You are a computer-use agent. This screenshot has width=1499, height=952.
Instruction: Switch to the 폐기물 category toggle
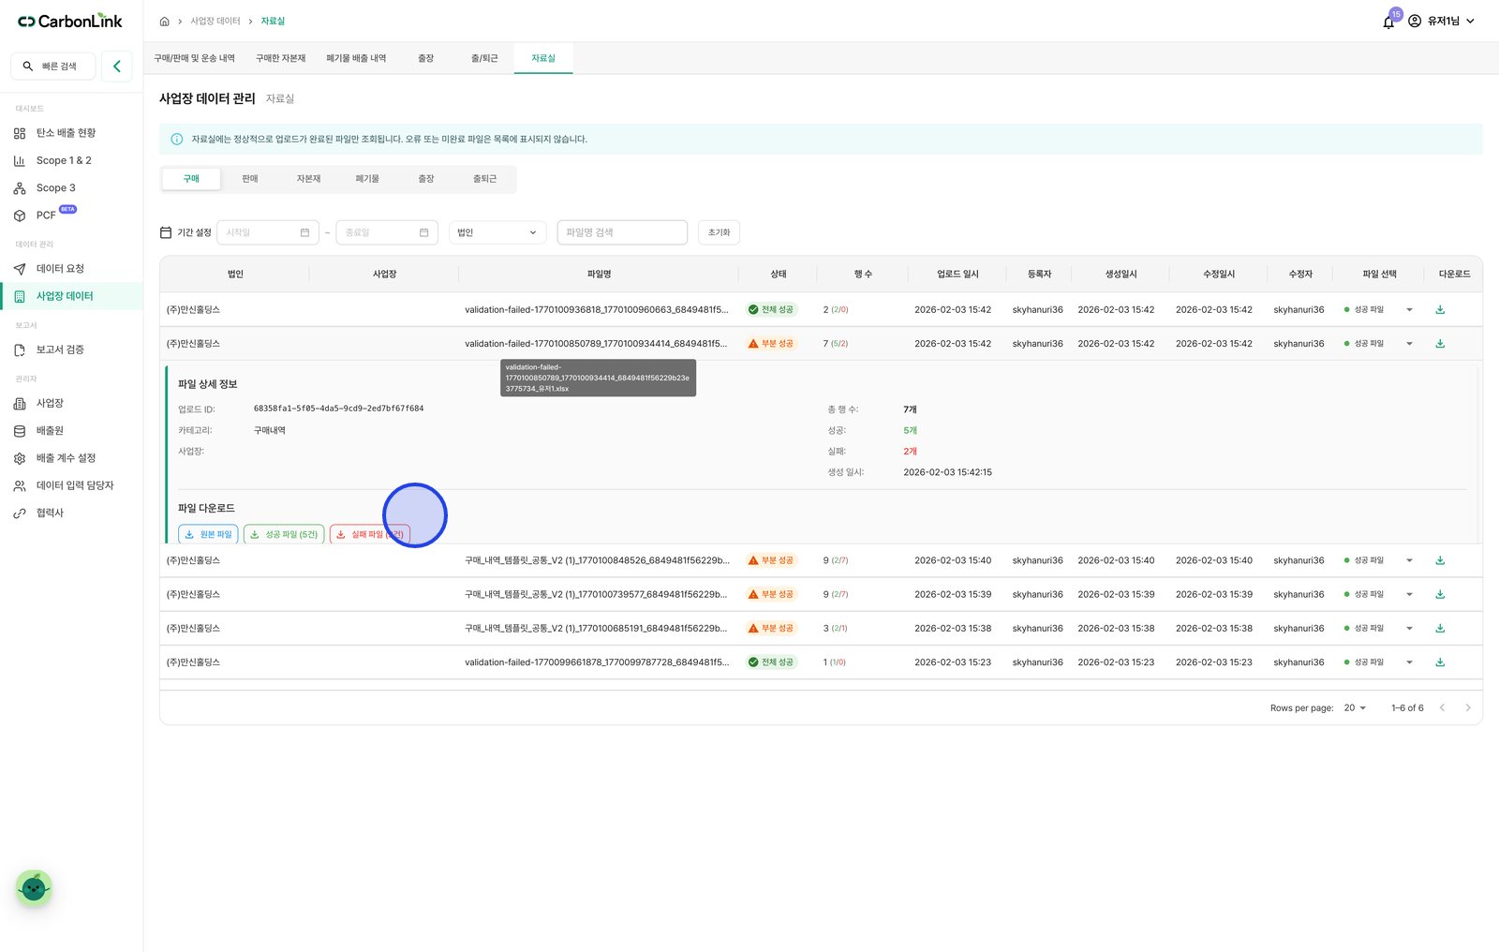367,179
